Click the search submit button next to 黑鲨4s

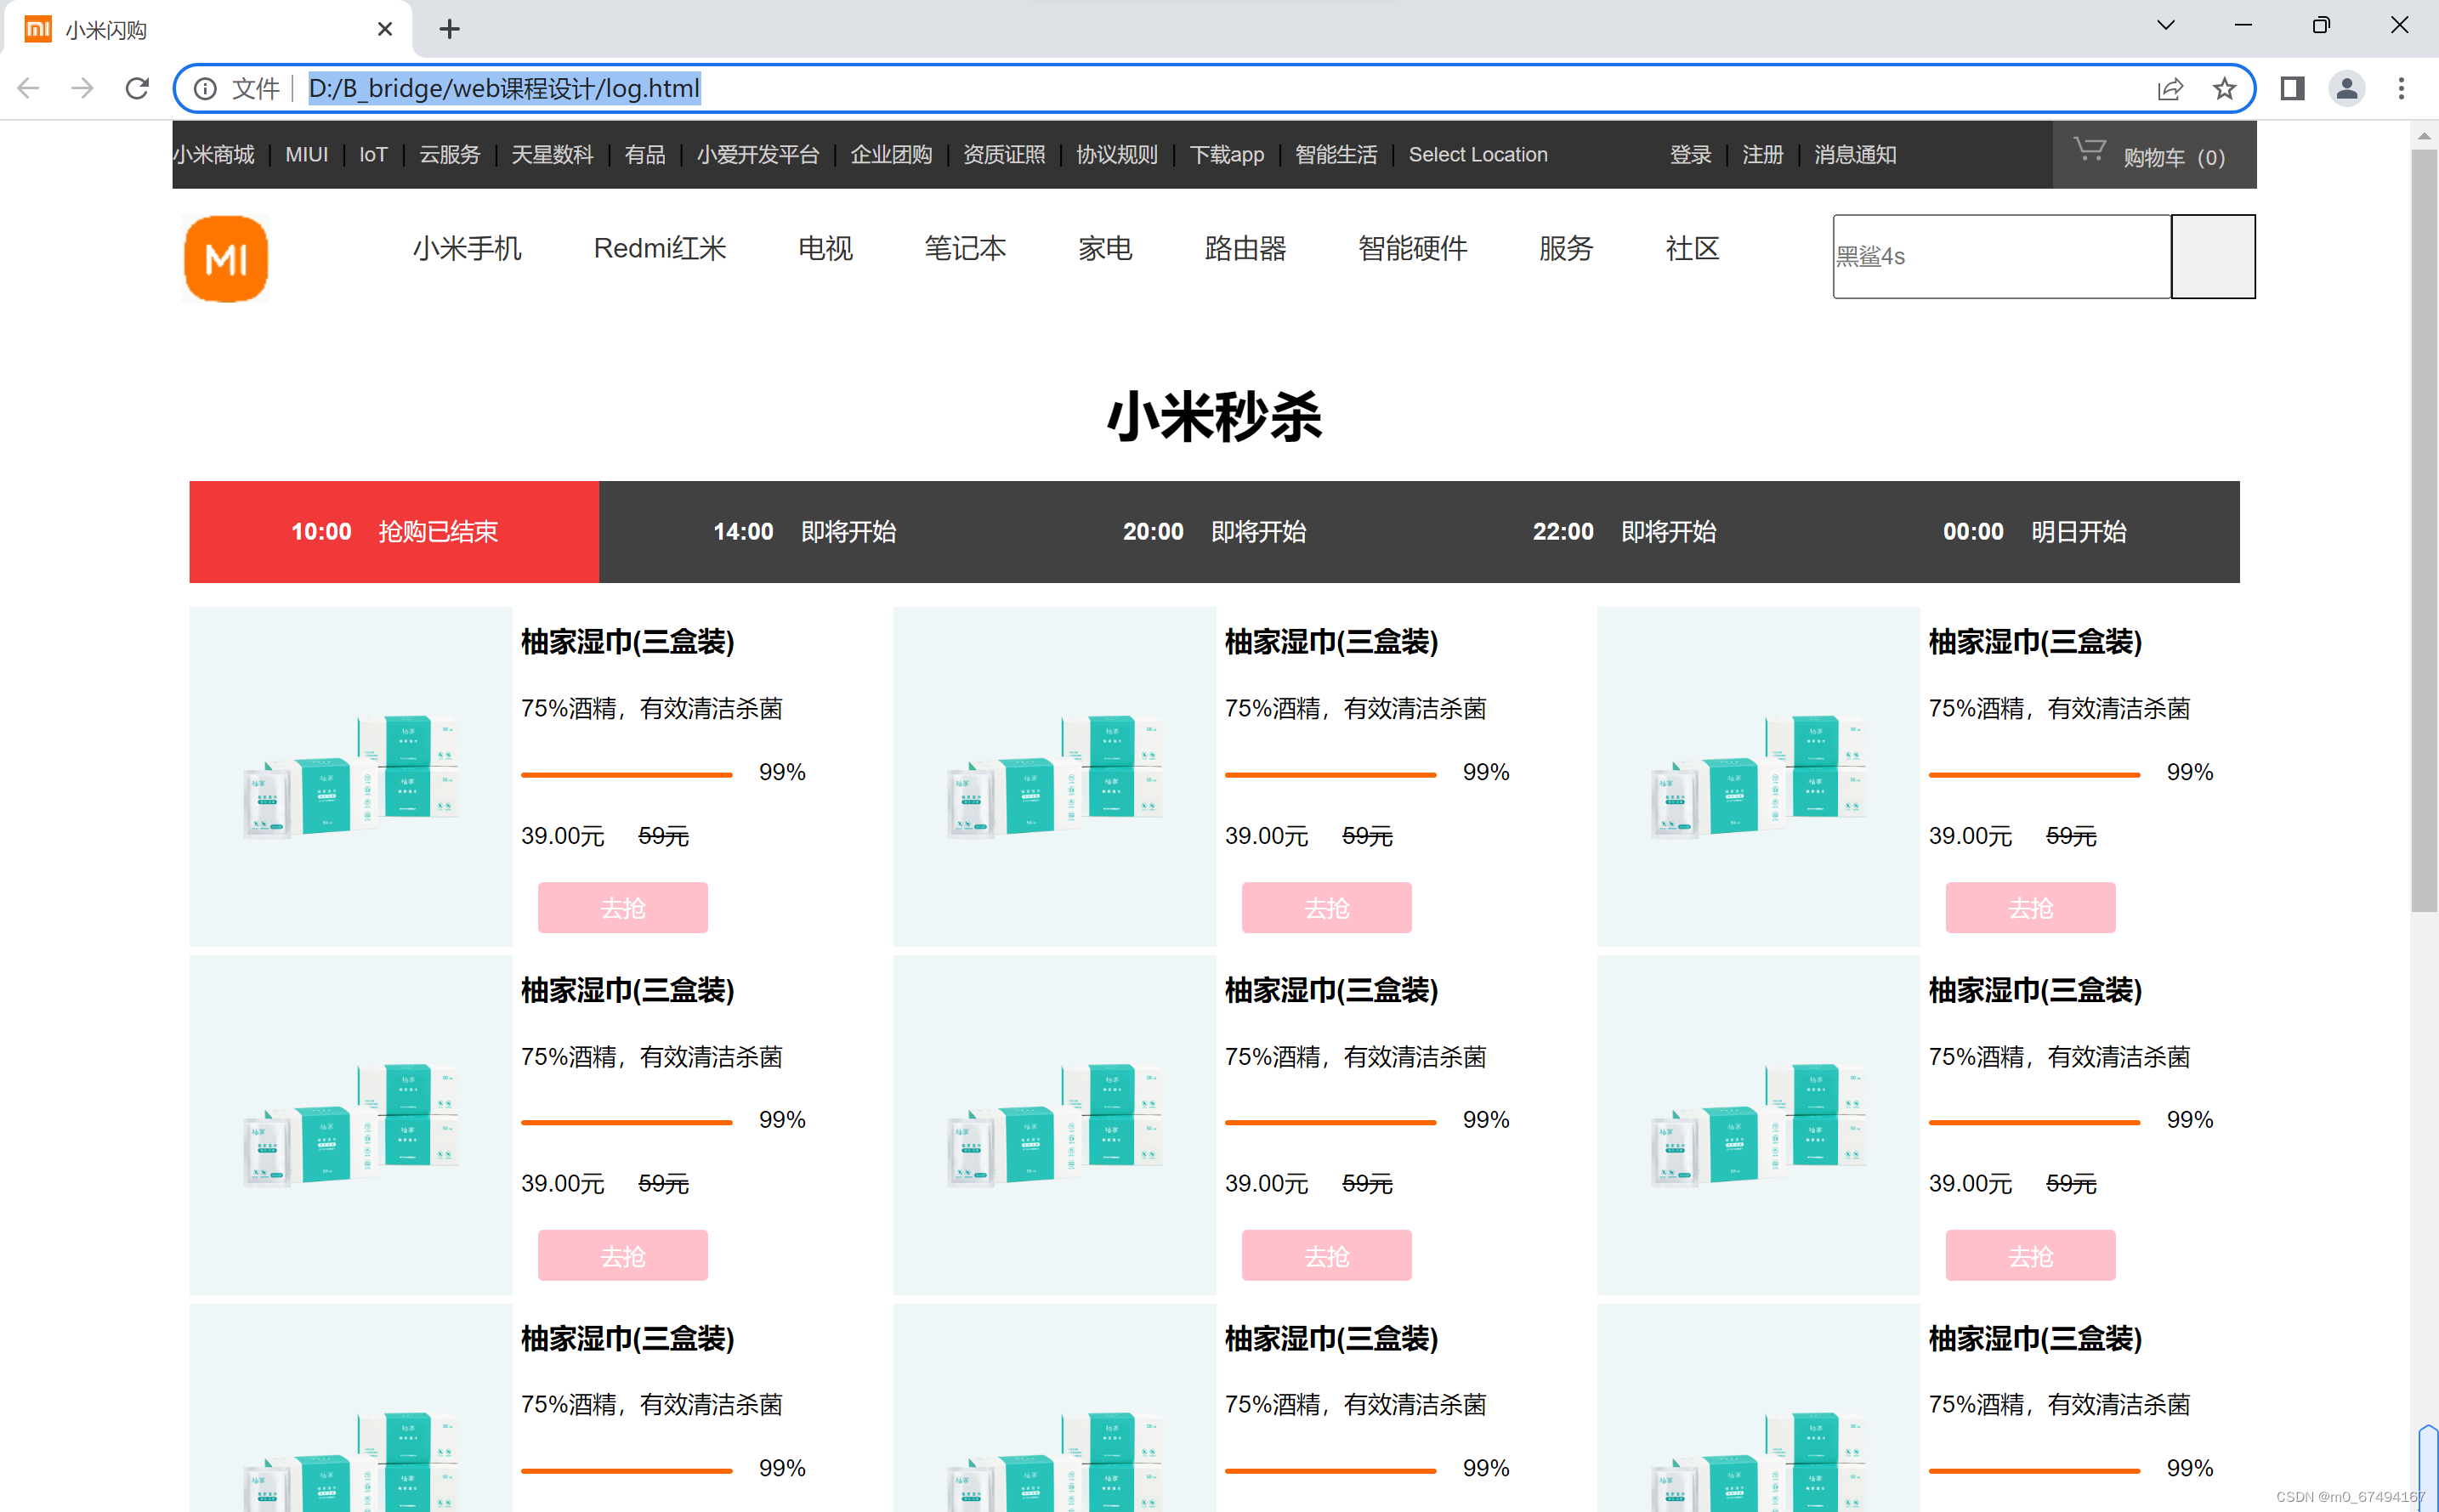point(2213,256)
